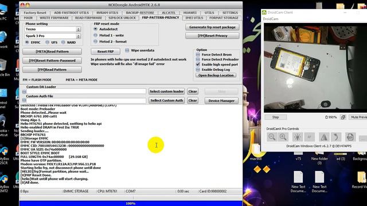
Task: Click the DroidCam zoom in magnifier icon
Action: coord(283,137)
